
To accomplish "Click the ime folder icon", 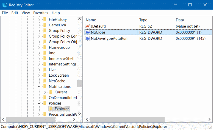I will [x=45, y=53].
